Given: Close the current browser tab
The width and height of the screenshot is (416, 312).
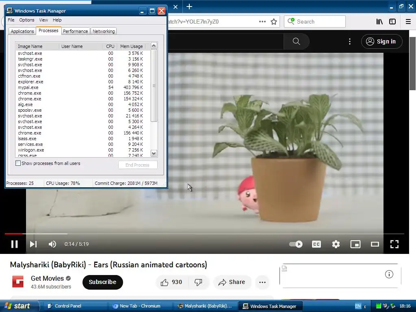Looking at the screenshot, I should pos(175,7).
